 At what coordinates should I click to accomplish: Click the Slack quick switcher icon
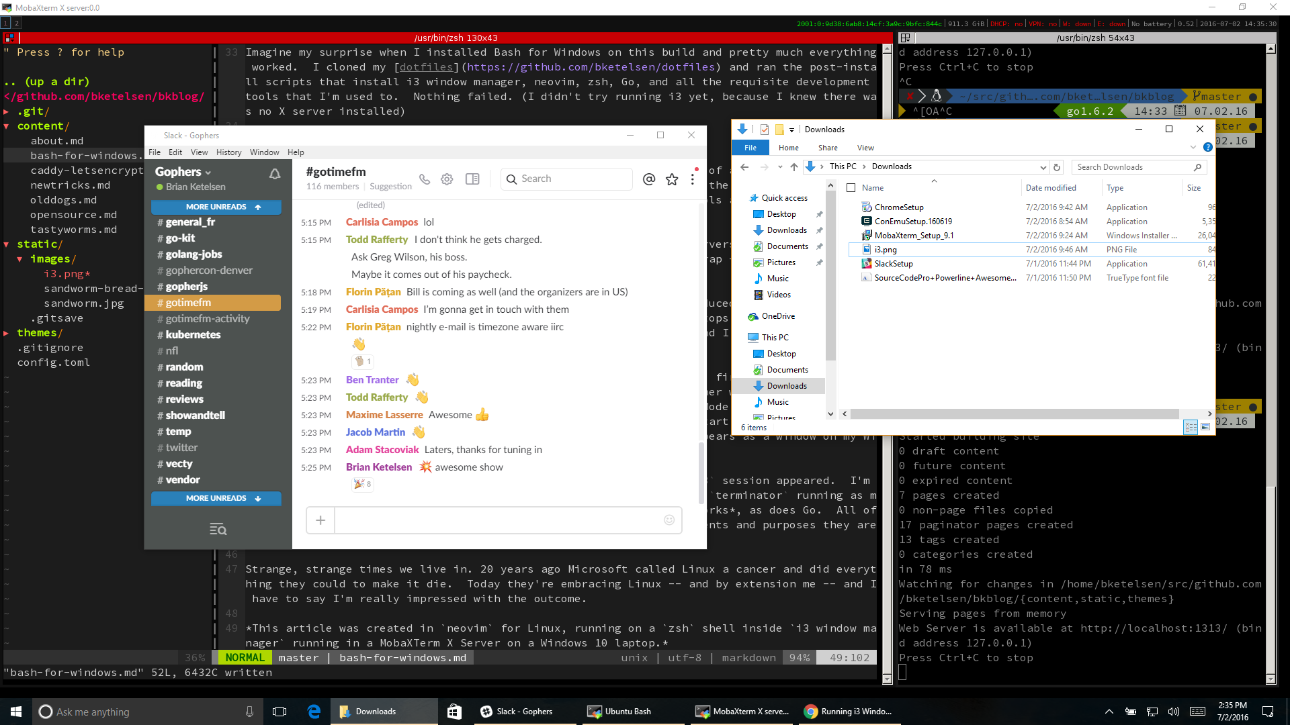218,529
